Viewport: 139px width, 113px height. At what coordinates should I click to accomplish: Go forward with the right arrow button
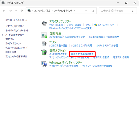pos(11,11)
